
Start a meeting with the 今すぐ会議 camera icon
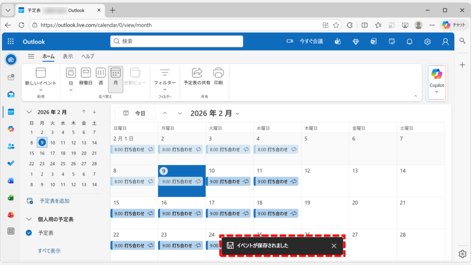289,41
